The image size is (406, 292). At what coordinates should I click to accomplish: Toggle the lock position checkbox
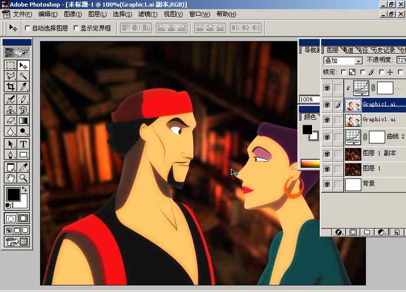pyautogui.click(x=382, y=72)
